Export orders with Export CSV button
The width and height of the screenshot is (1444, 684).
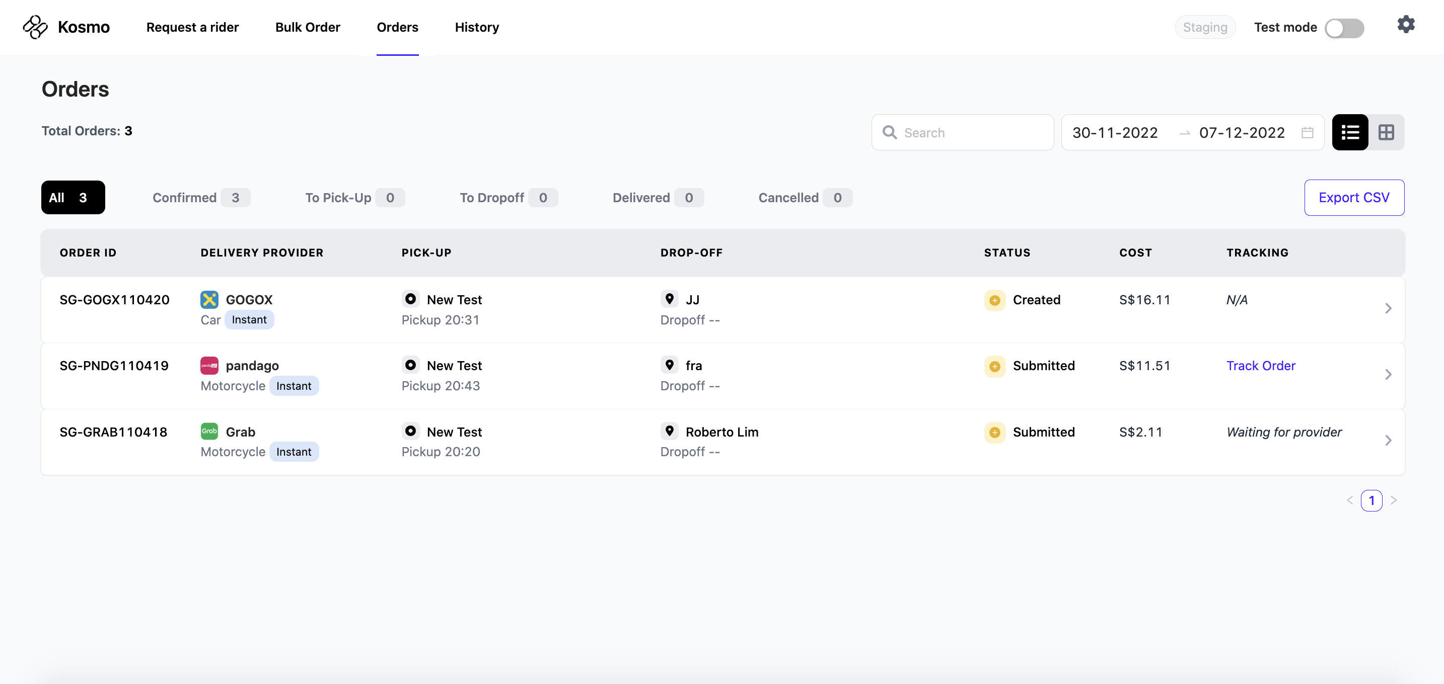point(1353,198)
